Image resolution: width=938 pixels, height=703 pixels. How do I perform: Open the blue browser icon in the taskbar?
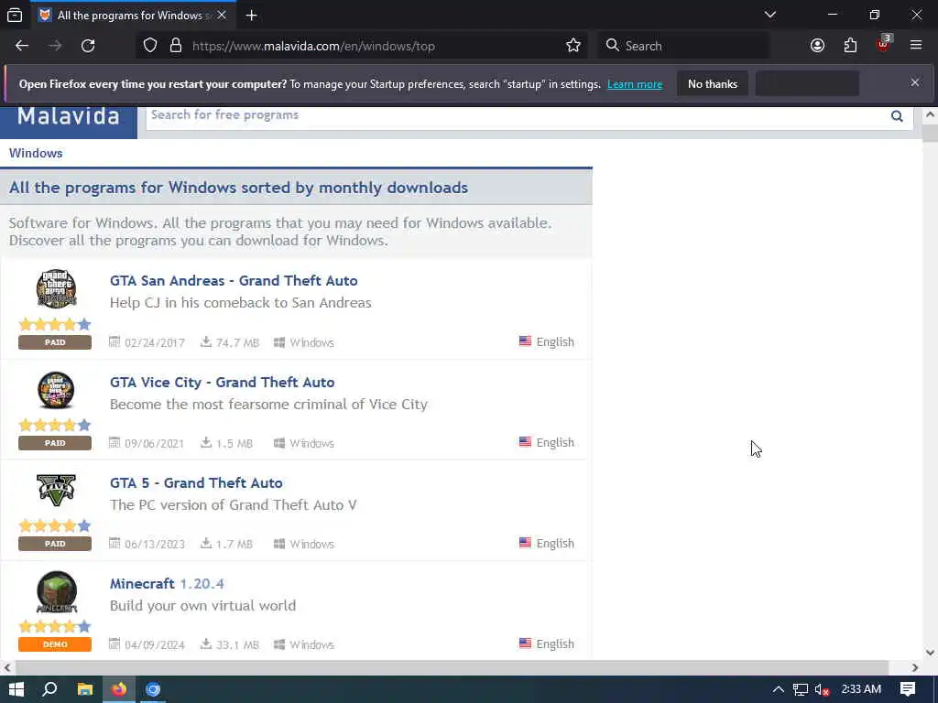[153, 689]
